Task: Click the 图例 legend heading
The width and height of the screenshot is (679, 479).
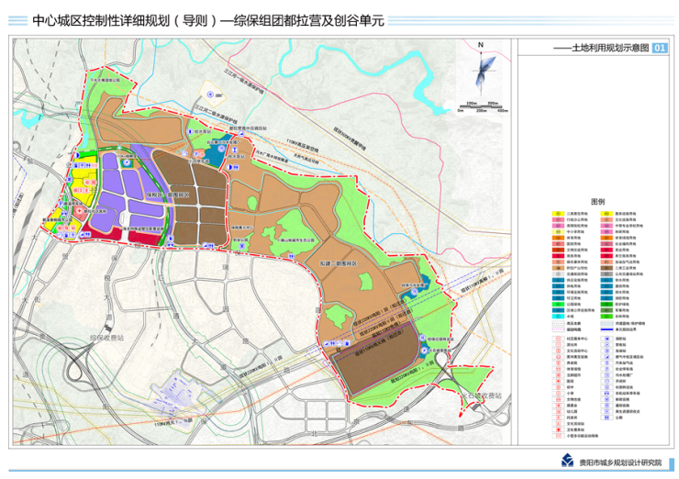Action: click(x=597, y=202)
